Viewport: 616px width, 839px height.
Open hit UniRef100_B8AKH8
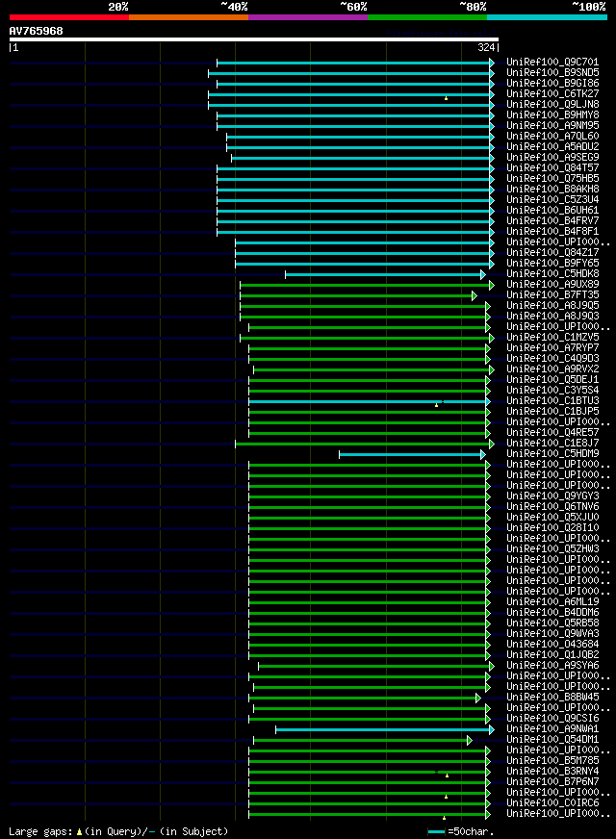pos(552,190)
